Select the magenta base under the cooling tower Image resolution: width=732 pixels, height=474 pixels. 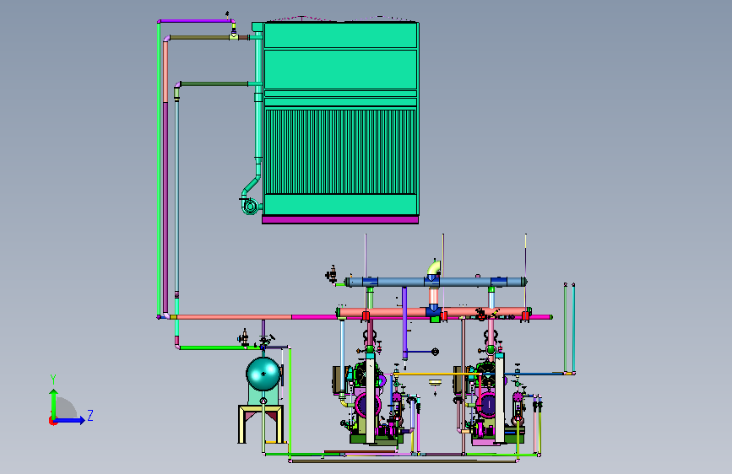[340, 220]
